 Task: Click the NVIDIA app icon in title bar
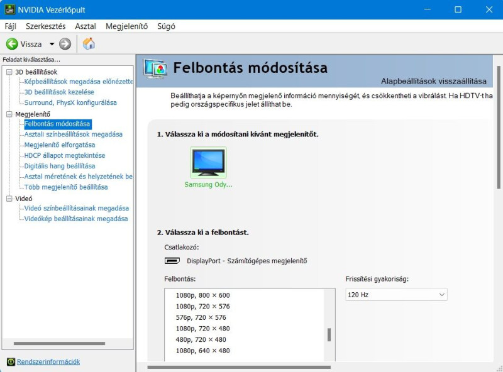(9, 9)
